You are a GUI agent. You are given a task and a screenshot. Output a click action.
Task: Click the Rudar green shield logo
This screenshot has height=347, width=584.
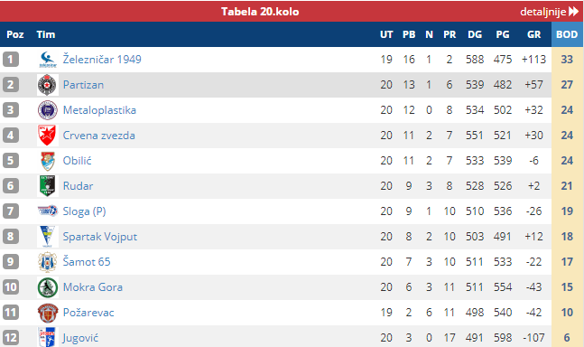48,186
